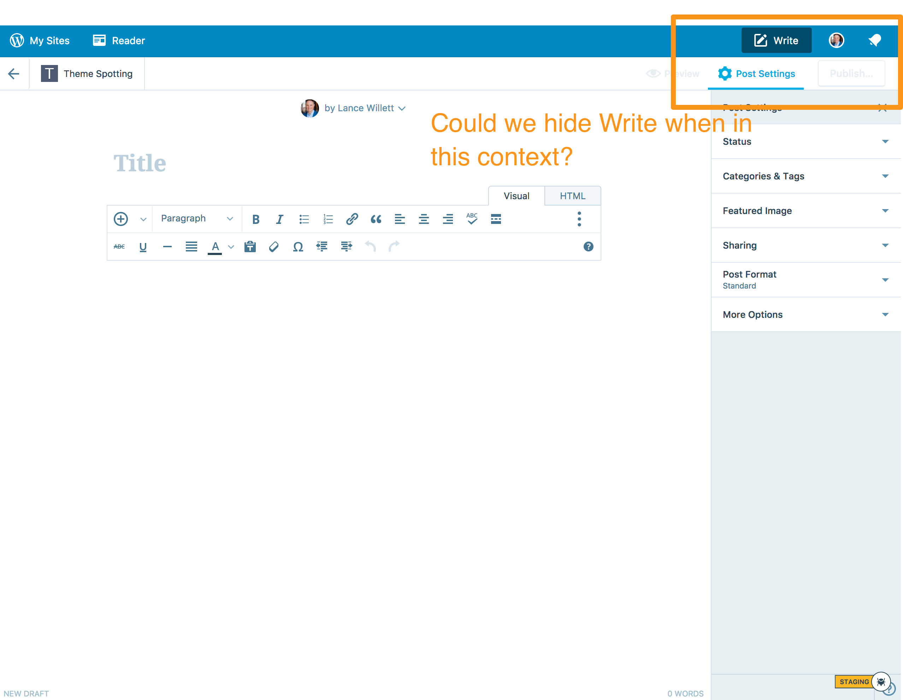Image resolution: width=903 pixels, height=700 pixels.
Task: Click the Paste as text clipboard icon
Action: tap(250, 247)
